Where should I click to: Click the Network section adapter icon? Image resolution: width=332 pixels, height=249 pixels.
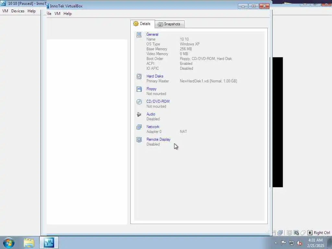139,127
